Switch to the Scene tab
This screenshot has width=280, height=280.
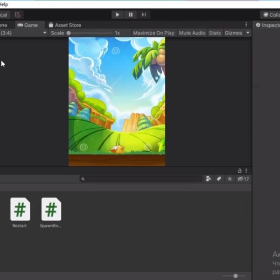click(4, 25)
